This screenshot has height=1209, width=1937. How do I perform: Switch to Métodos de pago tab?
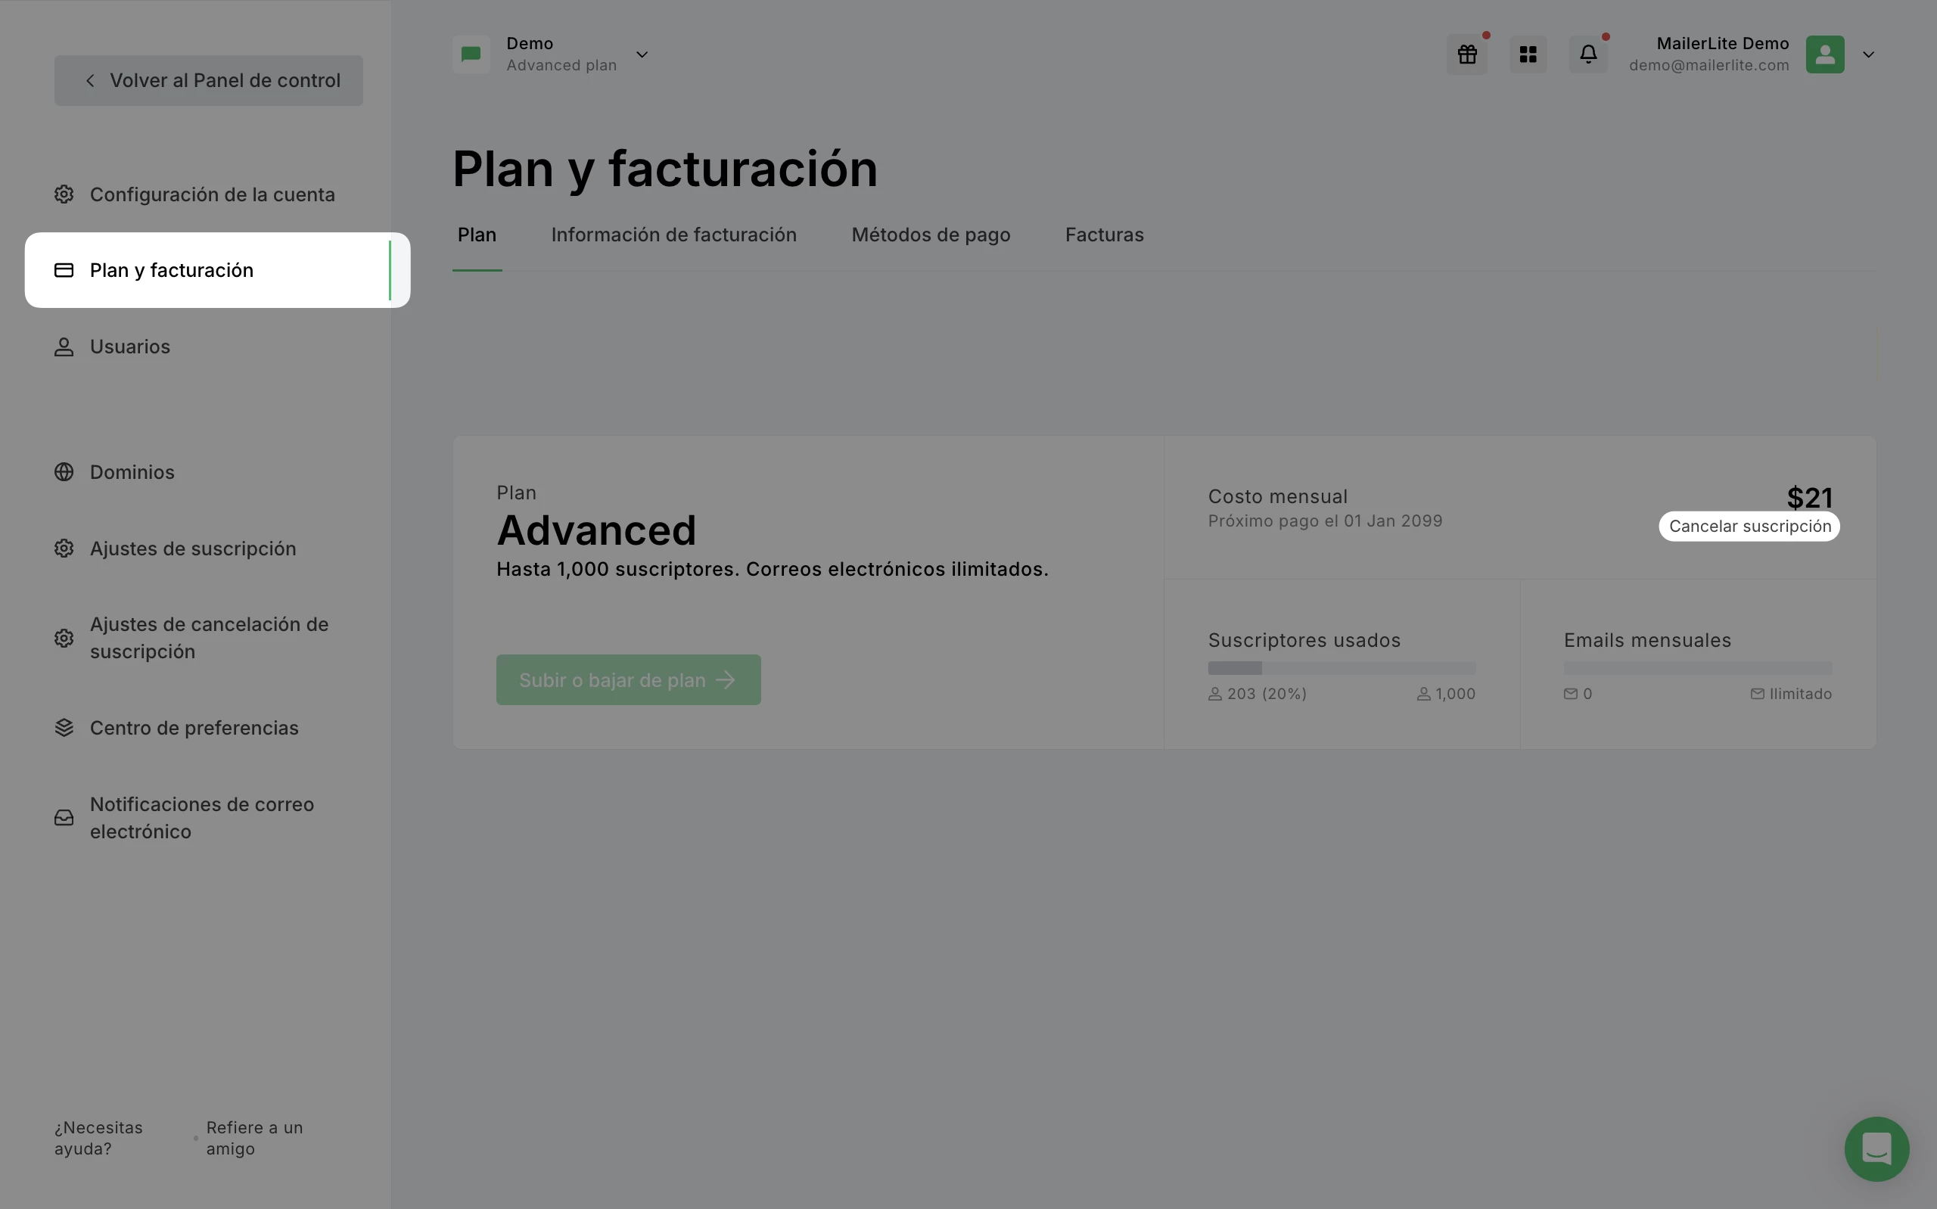931,235
